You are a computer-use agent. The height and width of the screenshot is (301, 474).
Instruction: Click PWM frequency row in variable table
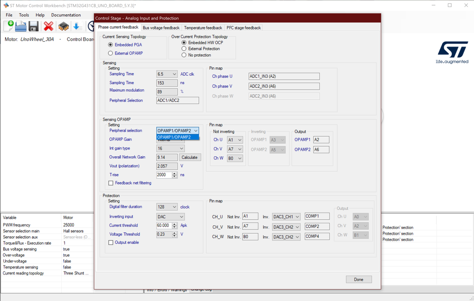coord(47,225)
